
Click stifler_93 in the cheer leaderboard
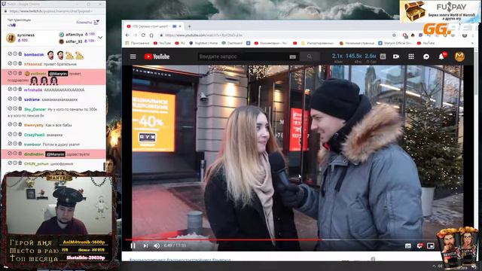(74, 41)
